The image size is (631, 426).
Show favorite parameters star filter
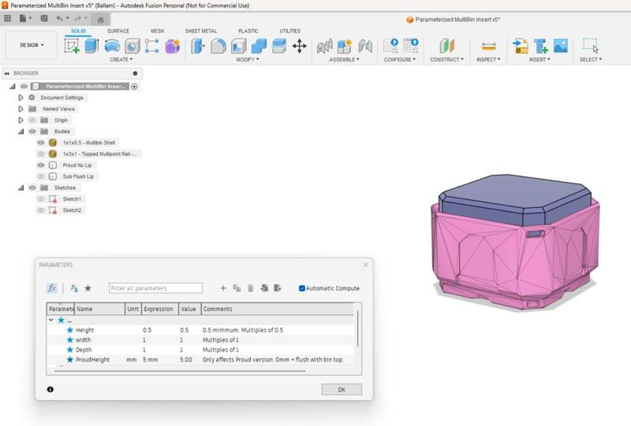coord(88,288)
